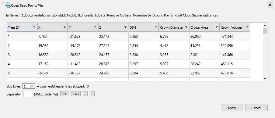Select cell with Z value 25.148

[113, 36]
